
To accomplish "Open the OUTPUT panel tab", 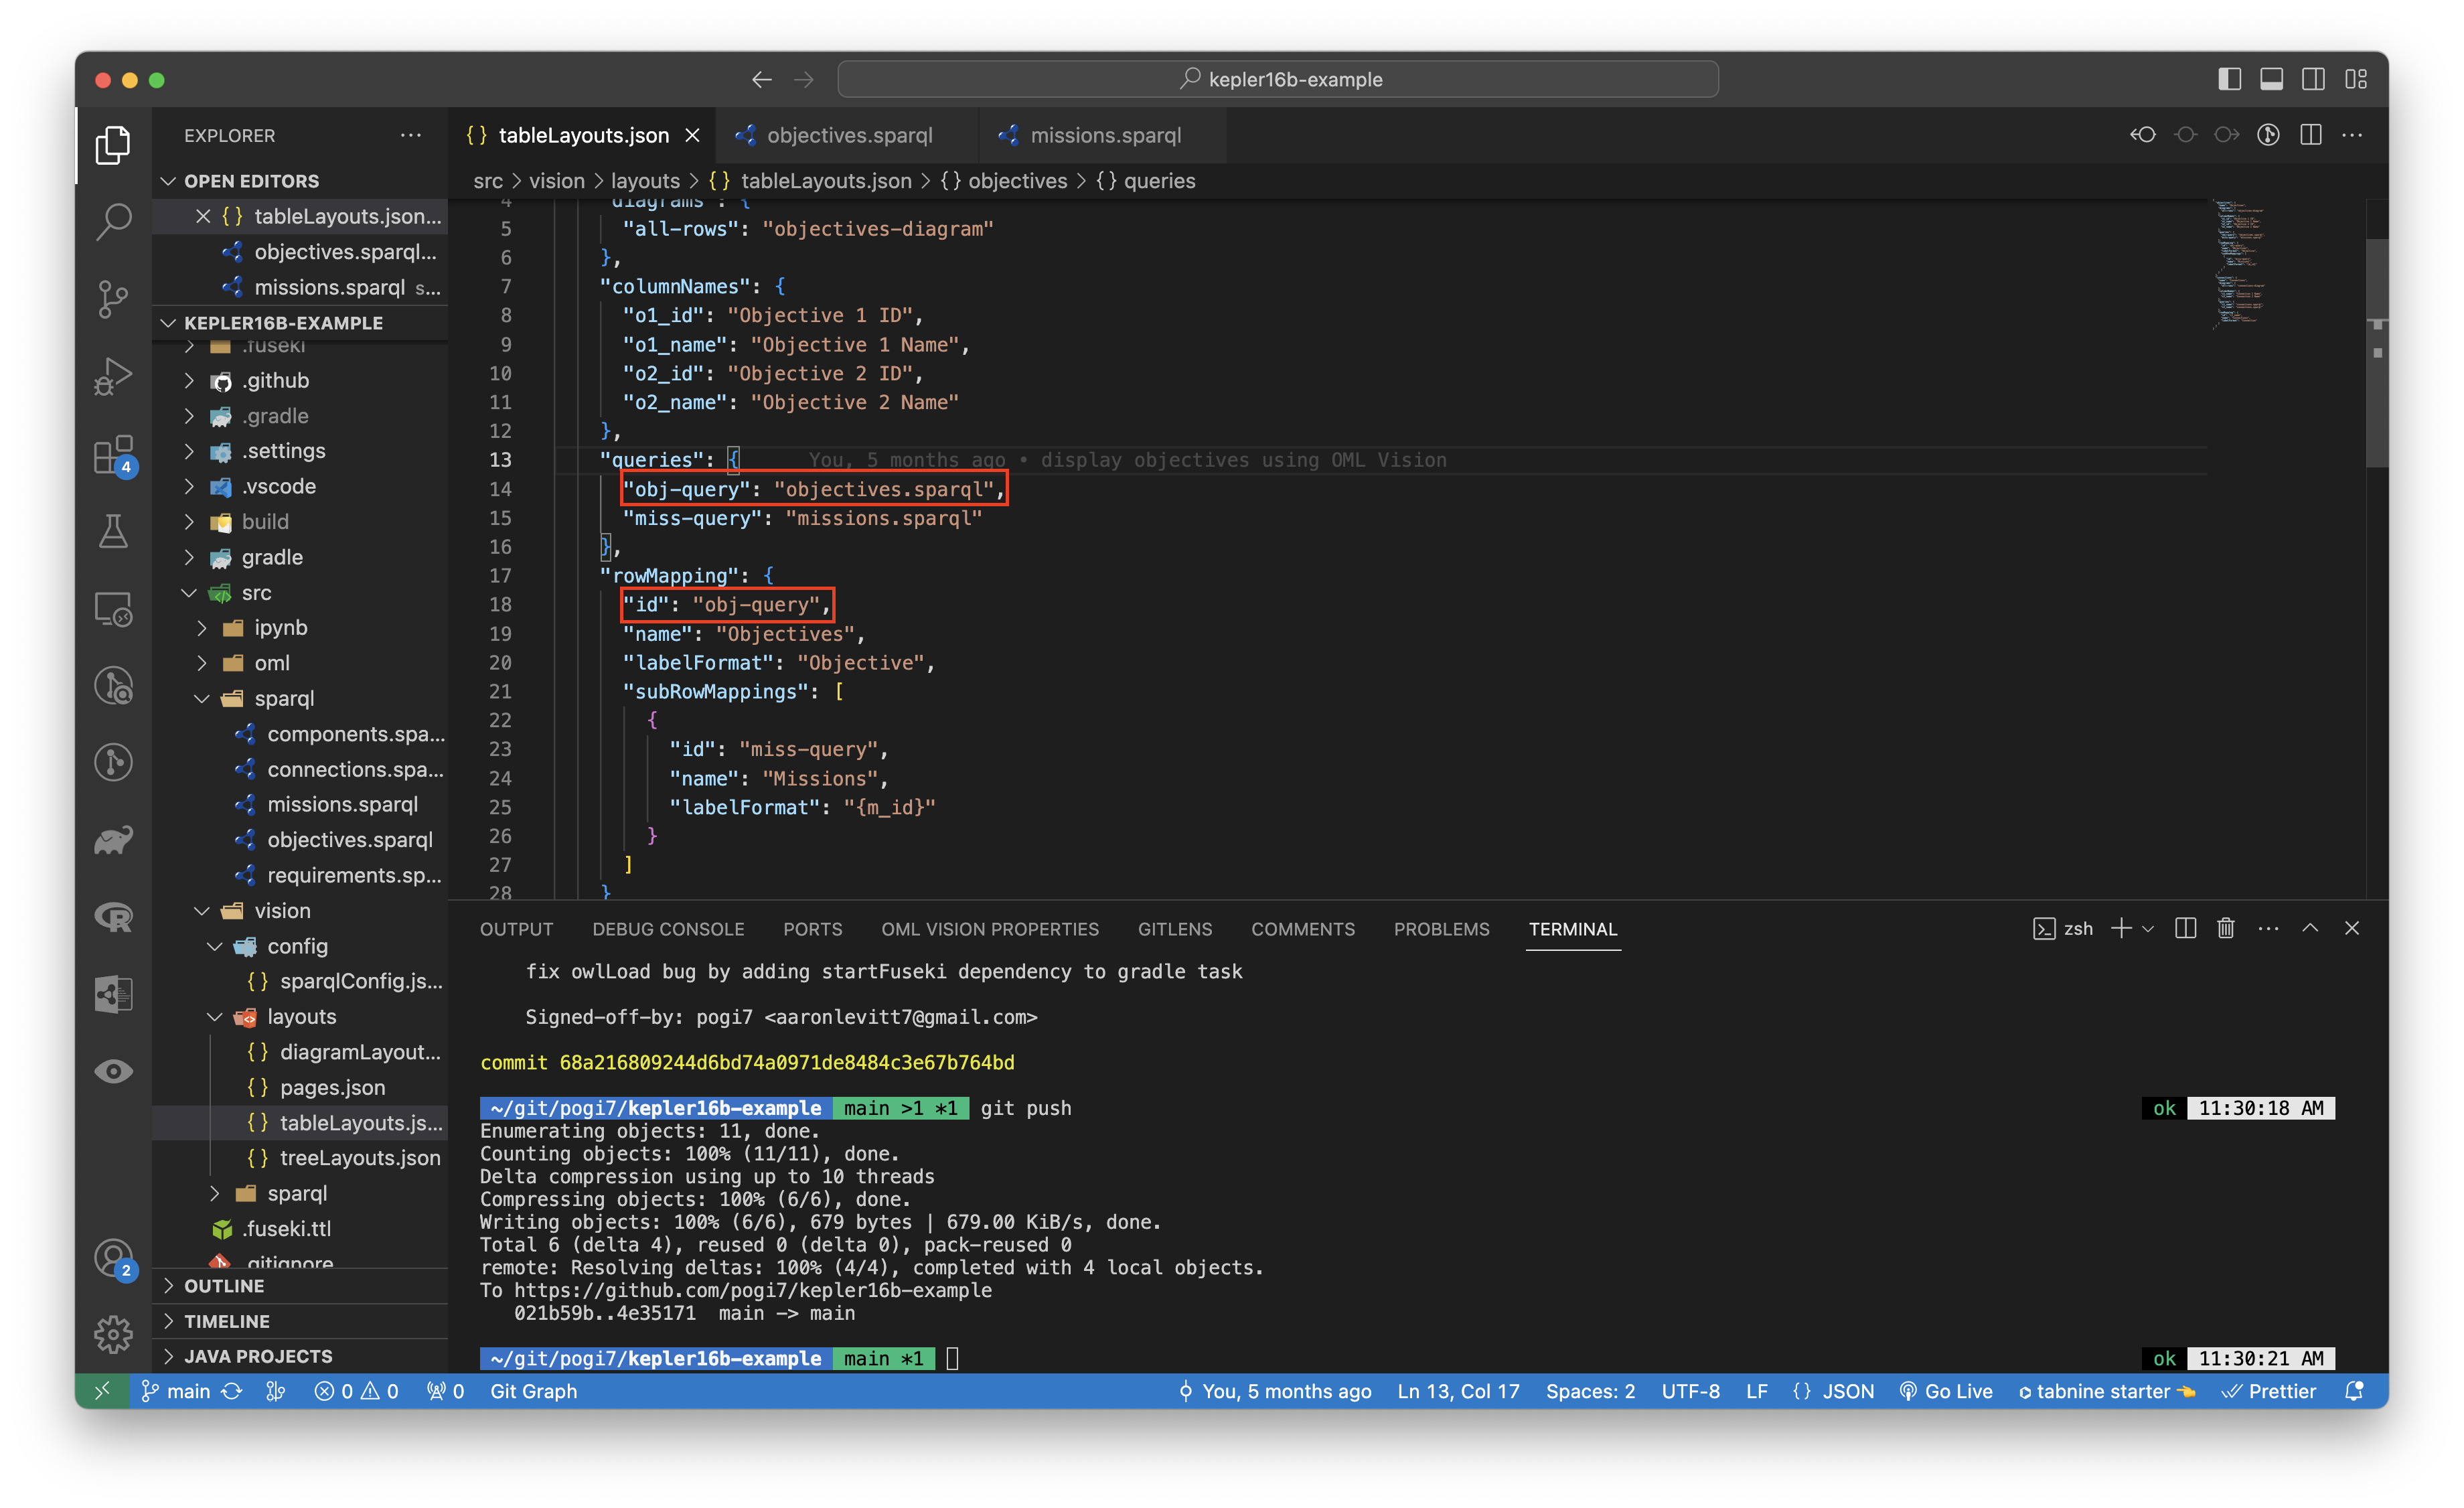I will click(x=516, y=929).
